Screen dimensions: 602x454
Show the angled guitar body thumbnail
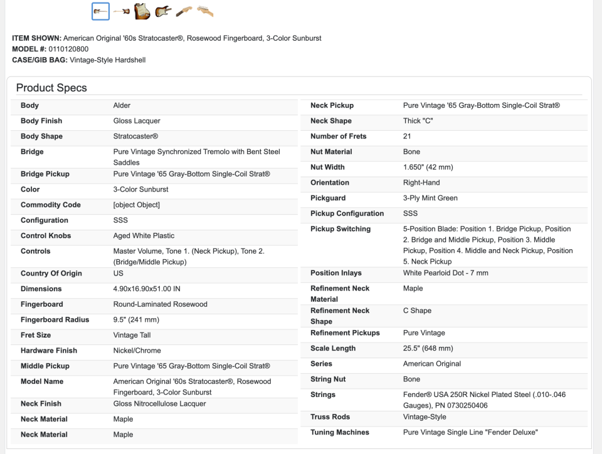pos(163,11)
